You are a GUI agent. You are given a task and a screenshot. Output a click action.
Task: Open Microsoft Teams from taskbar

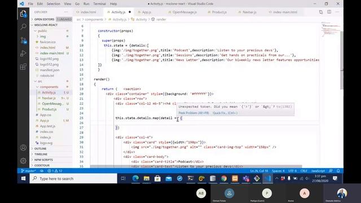[246, 178]
